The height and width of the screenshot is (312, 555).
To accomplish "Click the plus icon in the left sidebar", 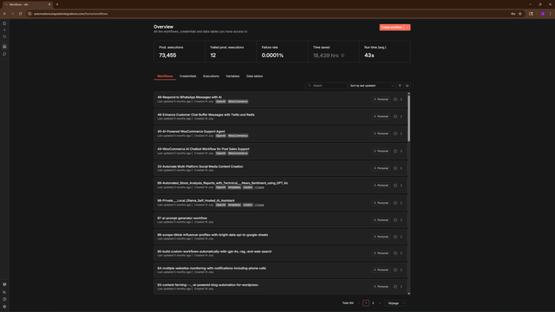I will click(x=4, y=30).
